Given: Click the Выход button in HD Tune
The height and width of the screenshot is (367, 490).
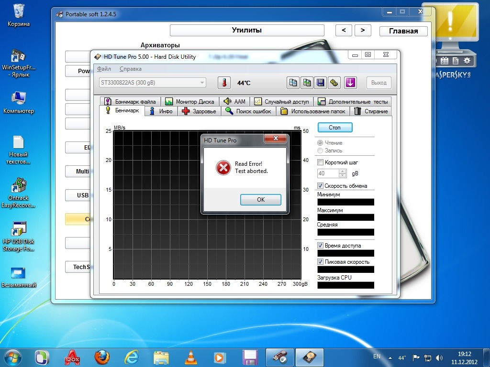Looking at the screenshot, I should pyautogui.click(x=379, y=83).
